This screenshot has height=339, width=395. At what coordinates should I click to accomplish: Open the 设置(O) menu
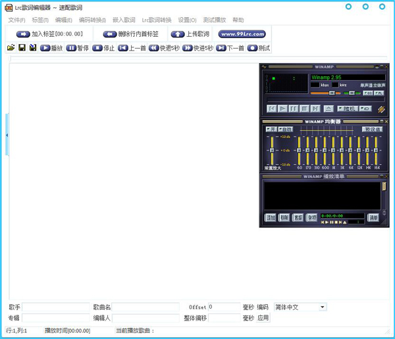tap(187, 20)
